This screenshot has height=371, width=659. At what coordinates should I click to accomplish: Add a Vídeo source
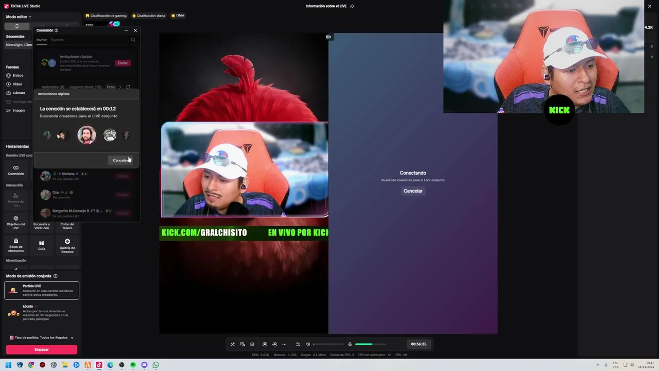pyautogui.click(x=14, y=84)
